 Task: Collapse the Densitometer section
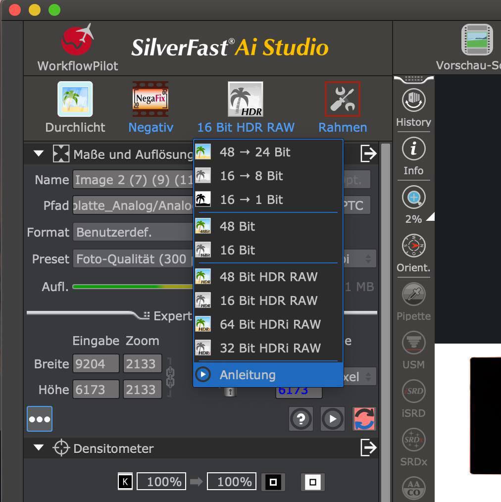39,448
